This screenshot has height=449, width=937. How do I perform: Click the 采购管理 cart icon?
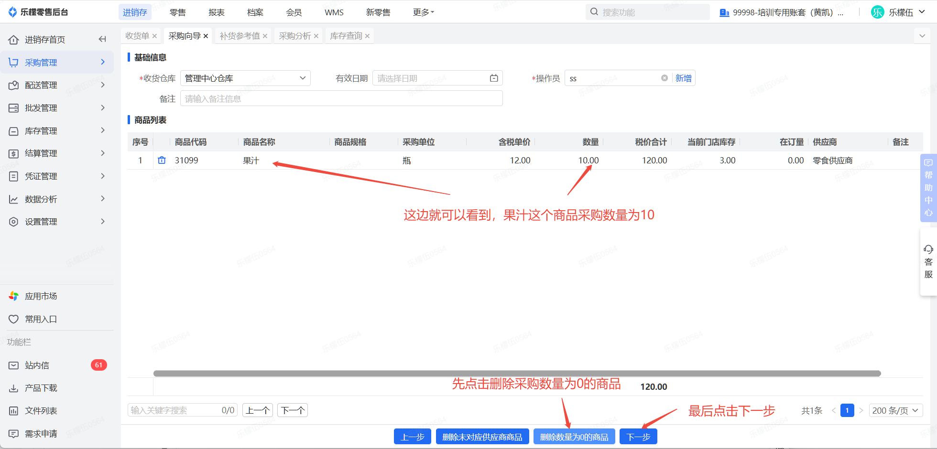tap(14, 63)
